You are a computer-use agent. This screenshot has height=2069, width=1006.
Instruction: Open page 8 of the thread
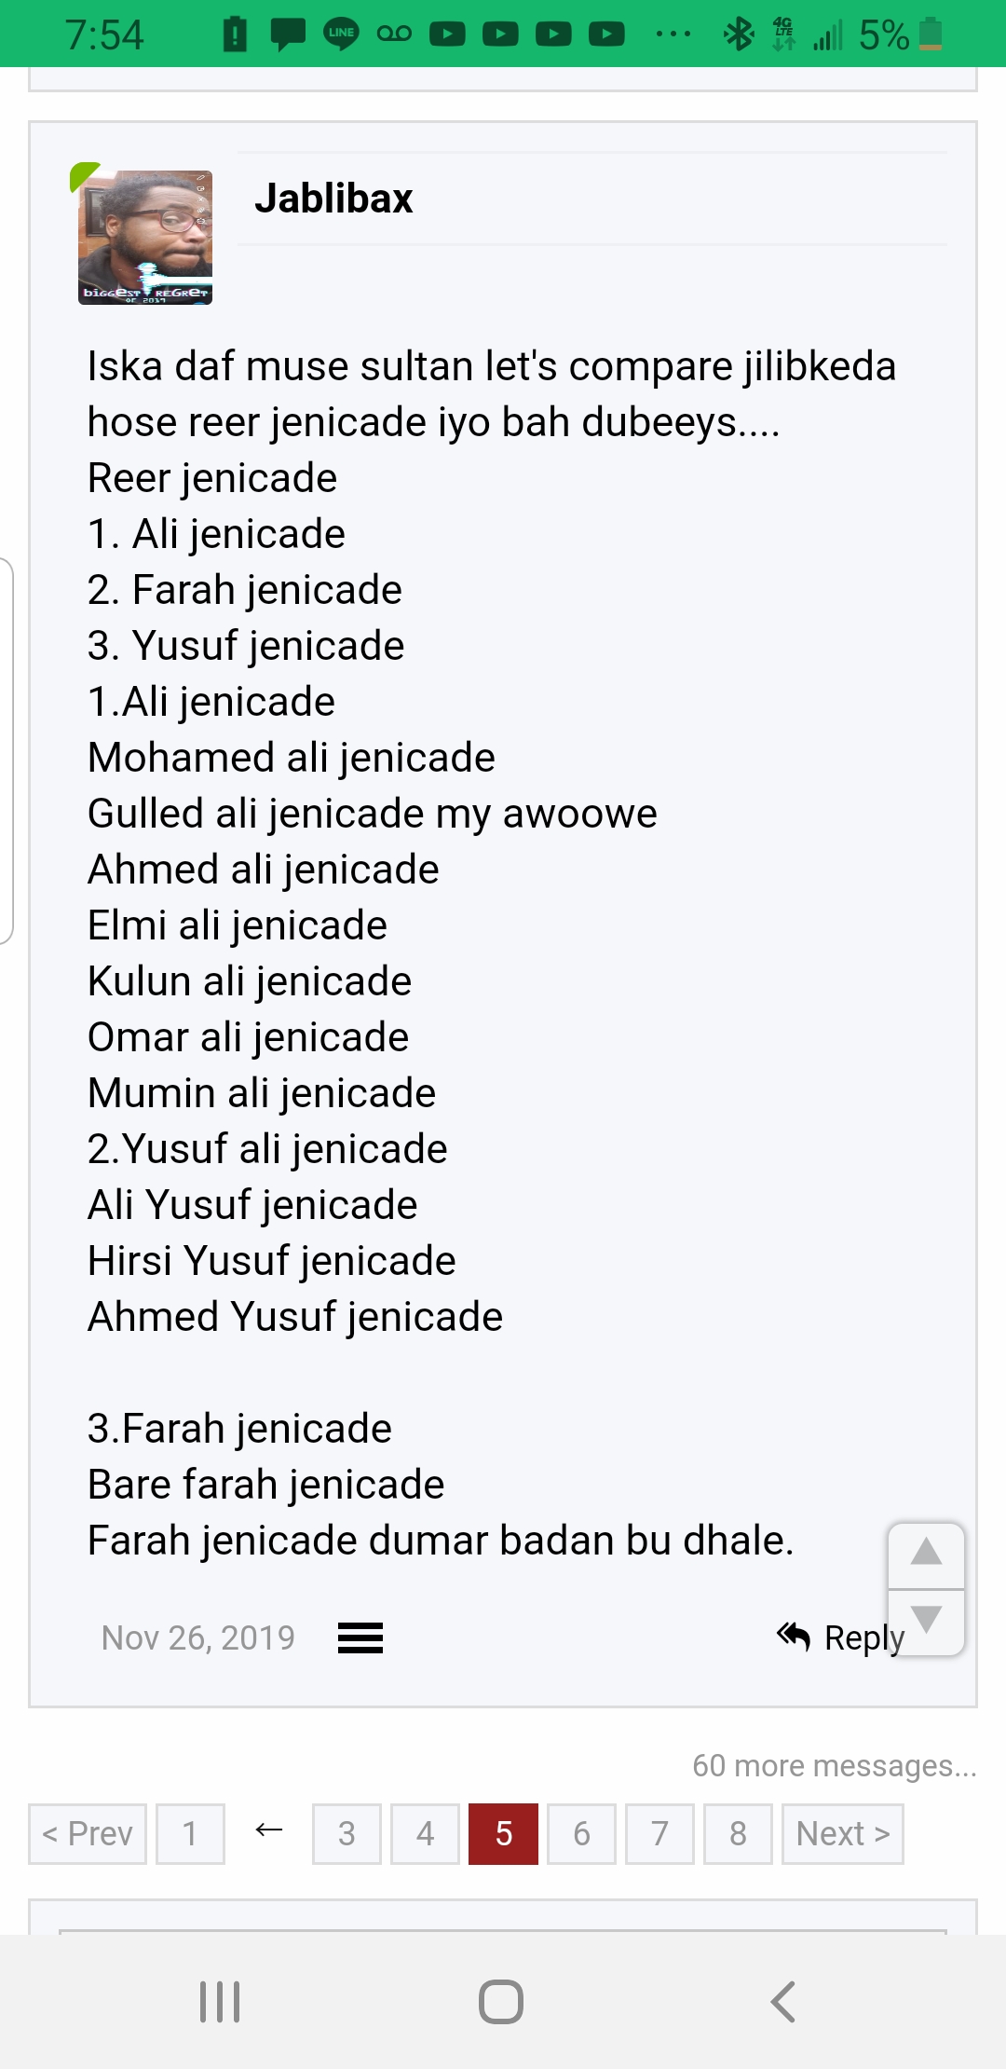pyautogui.click(x=738, y=1833)
